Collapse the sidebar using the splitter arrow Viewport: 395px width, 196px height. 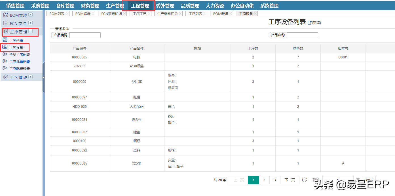44,77
